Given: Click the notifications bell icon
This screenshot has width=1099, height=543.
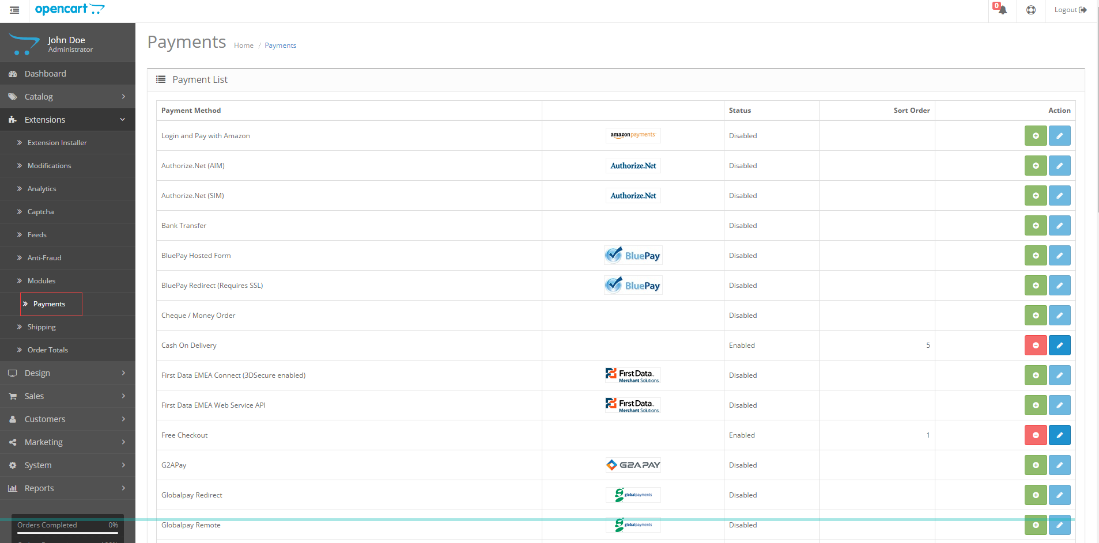Looking at the screenshot, I should coord(1002,10).
